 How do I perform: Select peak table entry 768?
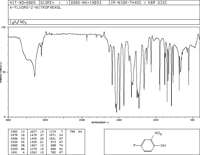[x=72, y=132]
